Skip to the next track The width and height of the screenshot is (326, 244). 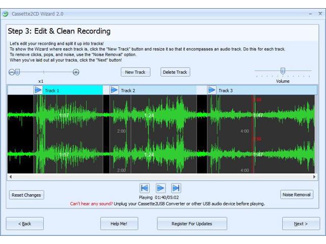coord(176,188)
